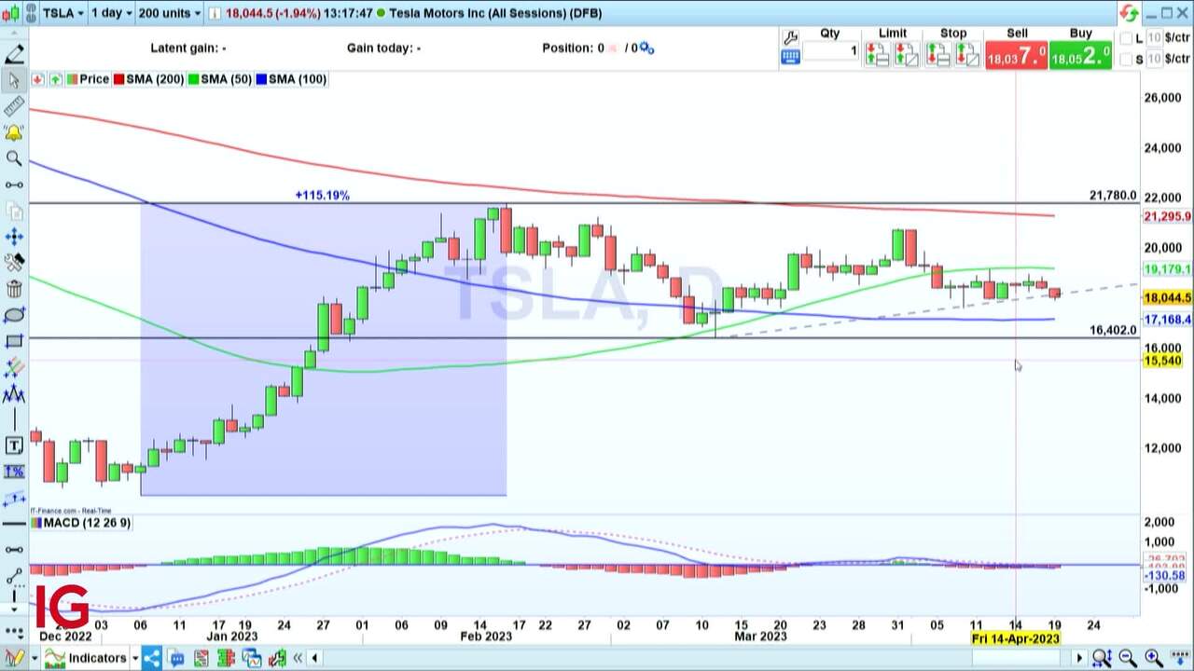Click the 16,402.0 horizontal line label
Screen dimensions: 1194x671
[x=1113, y=330]
